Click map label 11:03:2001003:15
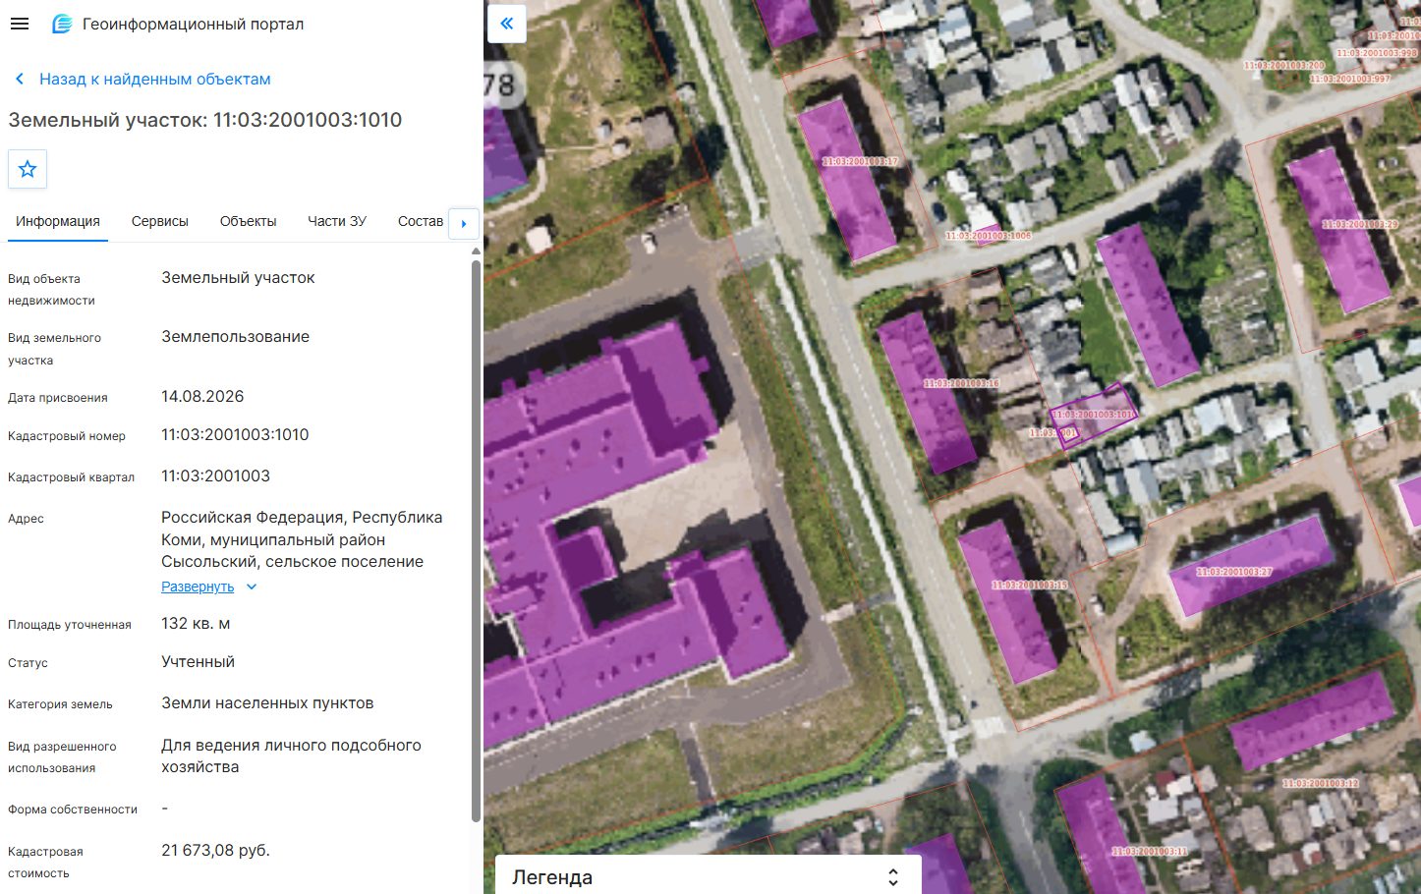 pos(1029,585)
